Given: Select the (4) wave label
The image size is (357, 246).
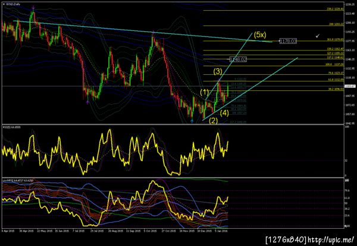Looking at the screenshot, I should coord(224,113).
